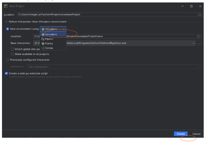Viewport: 205px width, 143px height.
Task: Close the Virtualenv environment type combo box
Action: [x=64, y=29]
